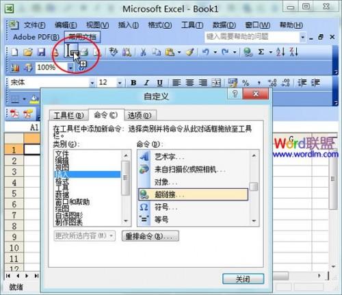Click the AutoSum sigma icon

point(261,52)
